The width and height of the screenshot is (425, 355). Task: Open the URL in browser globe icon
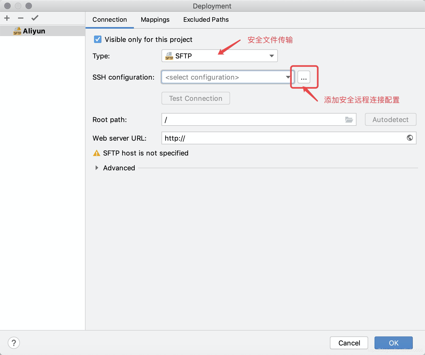pos(410,138)
